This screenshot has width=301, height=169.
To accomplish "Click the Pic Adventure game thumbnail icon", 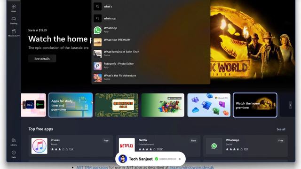I will tap(97, 78).
